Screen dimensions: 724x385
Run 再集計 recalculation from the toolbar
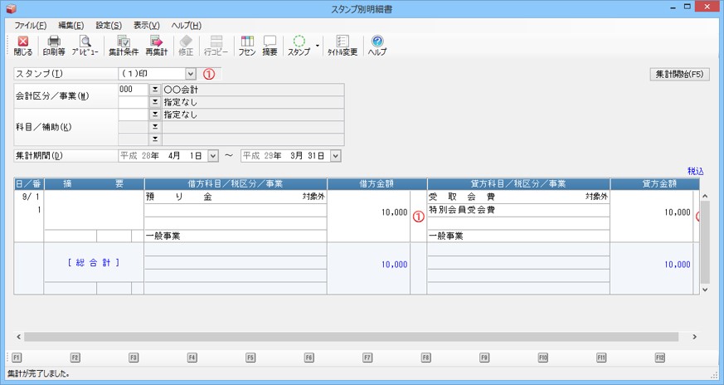pos(156,45)
